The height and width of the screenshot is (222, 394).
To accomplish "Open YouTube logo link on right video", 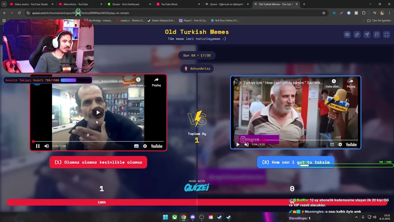I will (351, 145).
